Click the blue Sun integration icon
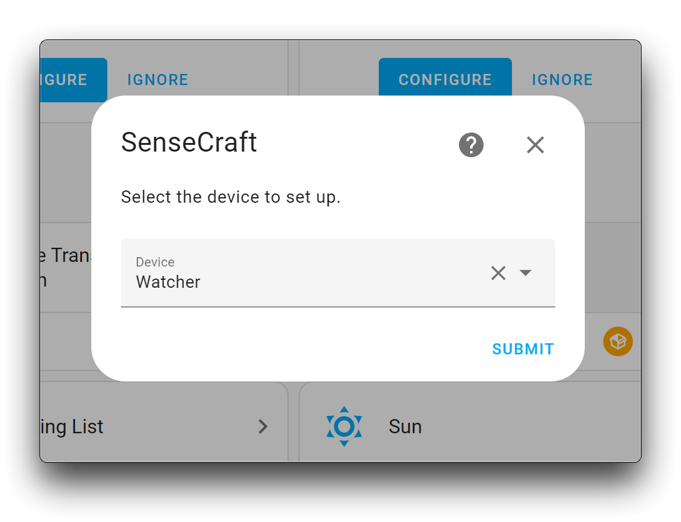The width and height of the screenshot is (681, 522). [x=344, y=426]
